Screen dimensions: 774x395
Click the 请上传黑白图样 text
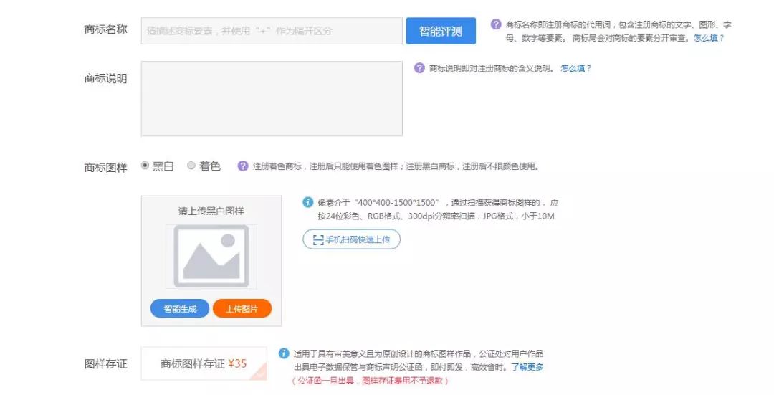coord(211,211)
